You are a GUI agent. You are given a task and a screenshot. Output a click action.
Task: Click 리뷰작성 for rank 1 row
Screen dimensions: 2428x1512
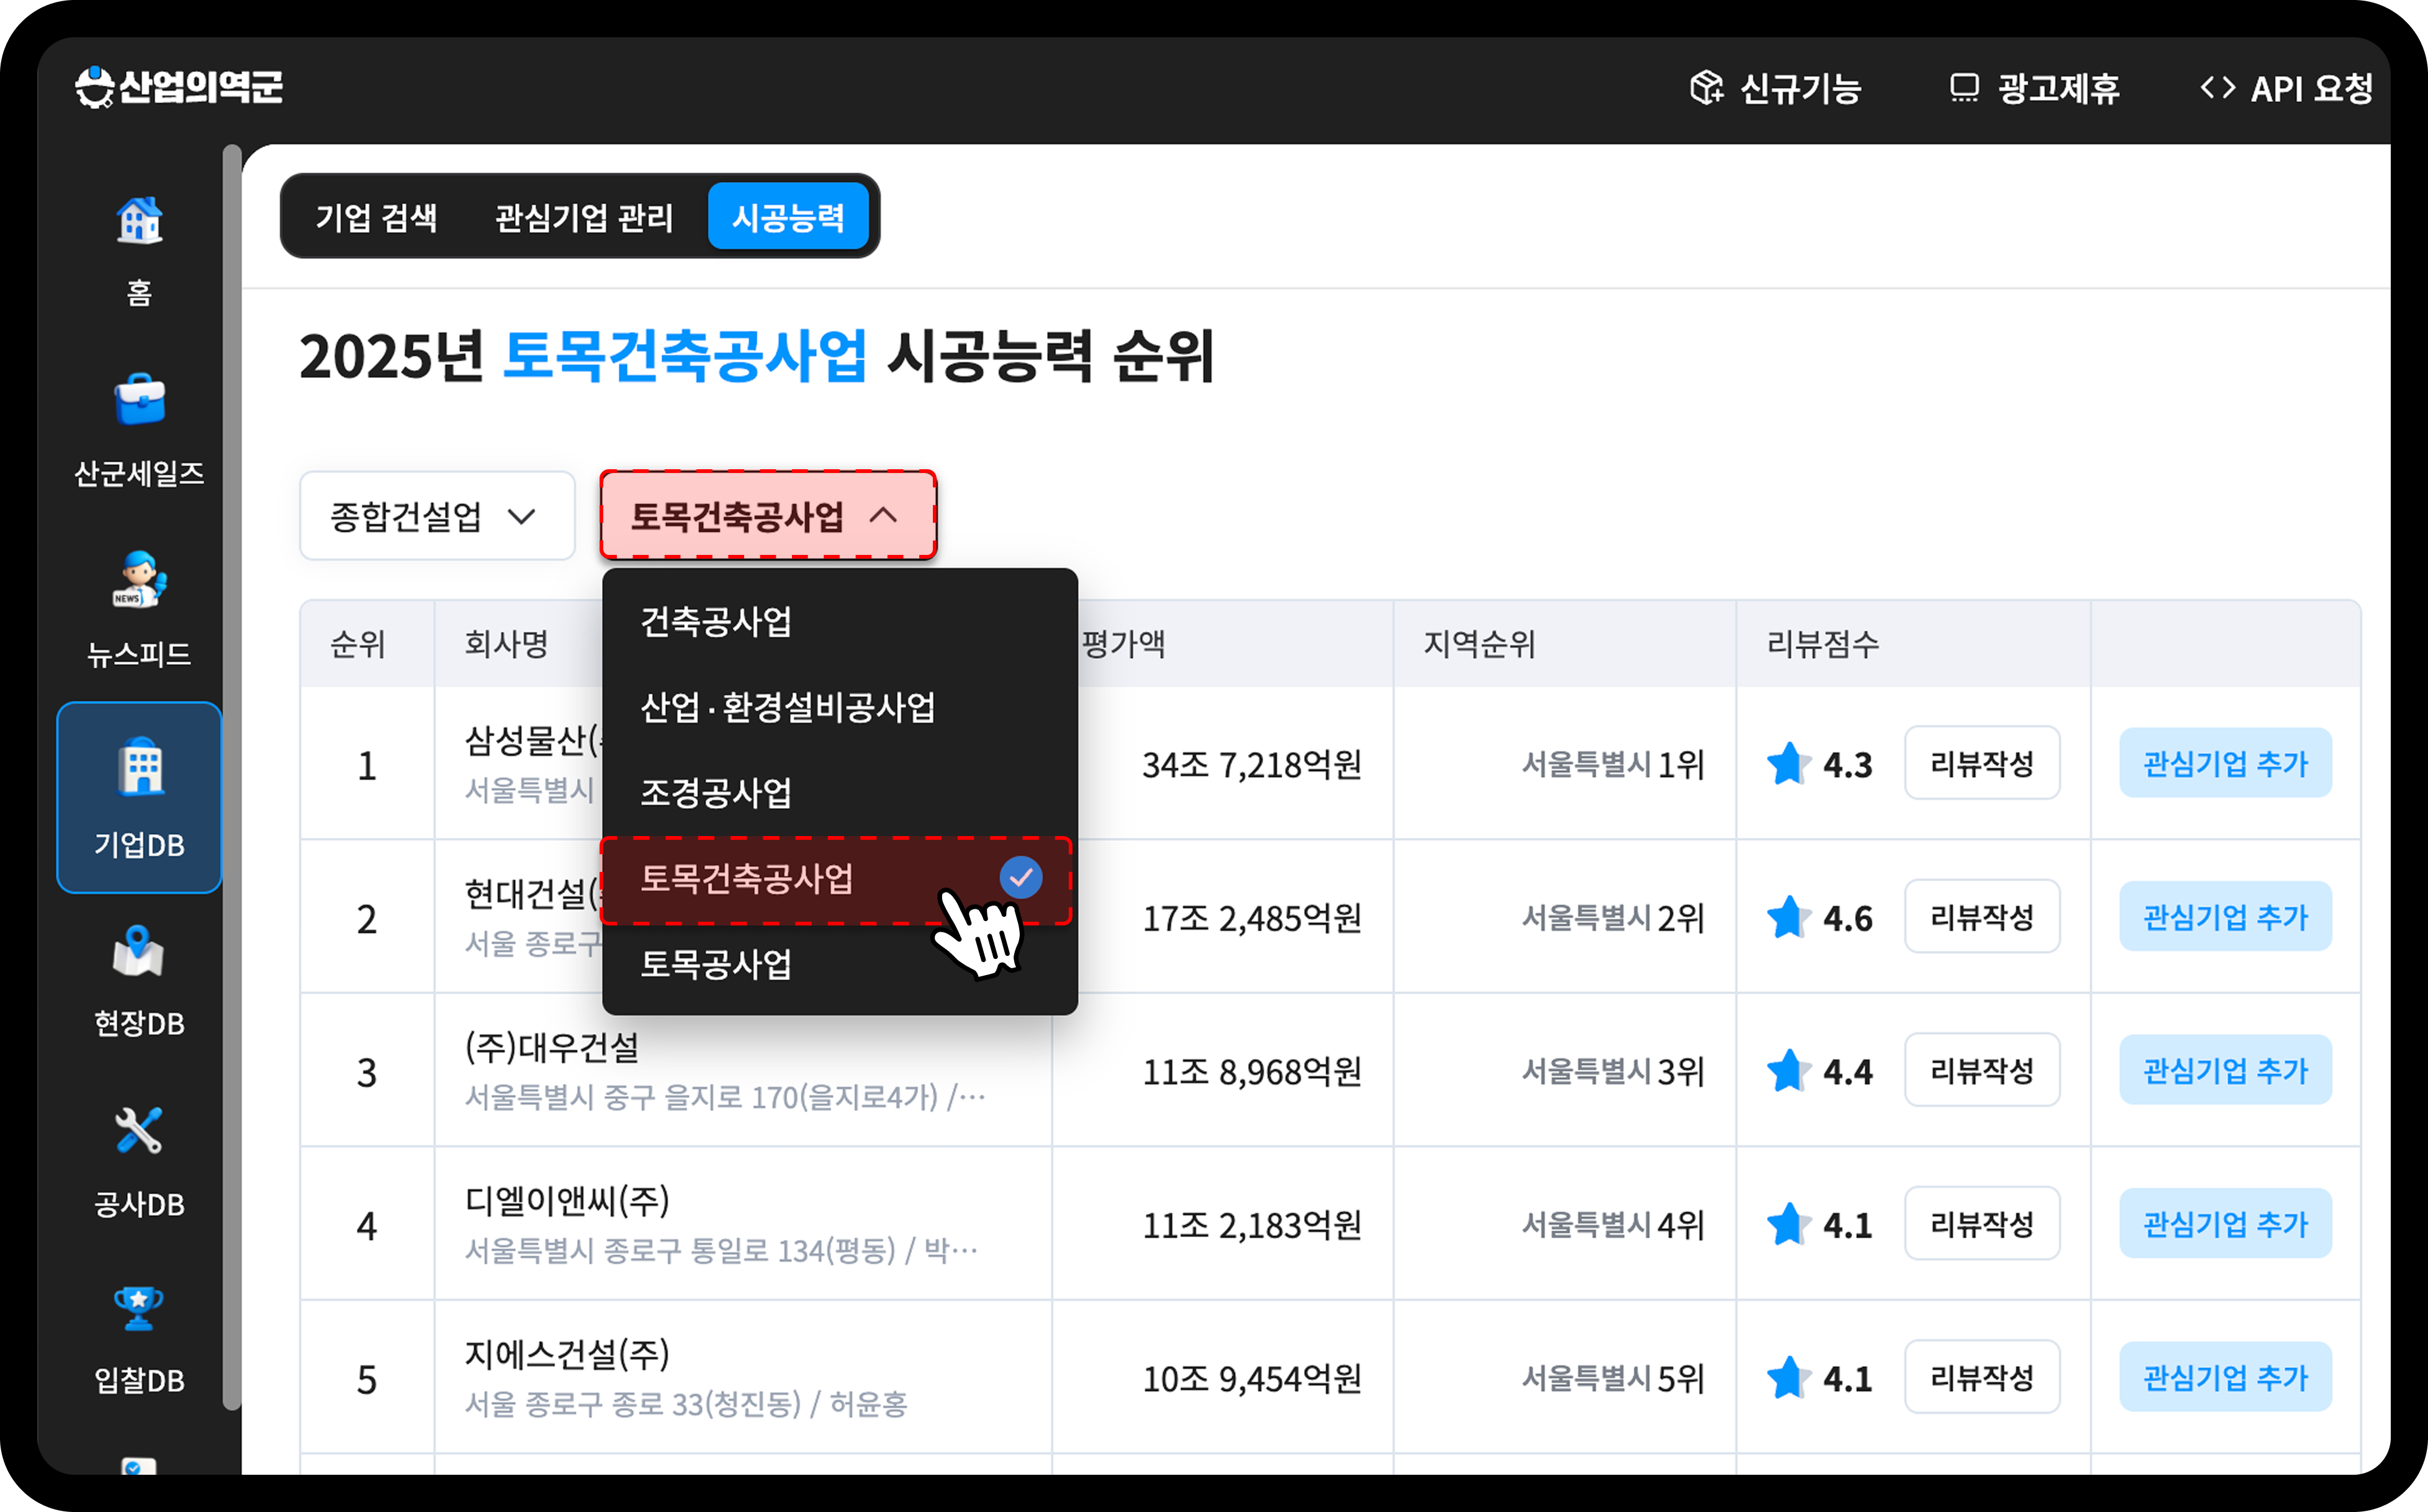pos(1982,764)
